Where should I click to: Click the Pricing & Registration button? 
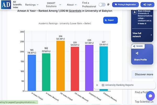click(125, 4)
